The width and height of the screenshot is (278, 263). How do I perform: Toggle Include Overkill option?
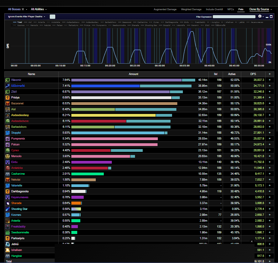tap(214, 9)
